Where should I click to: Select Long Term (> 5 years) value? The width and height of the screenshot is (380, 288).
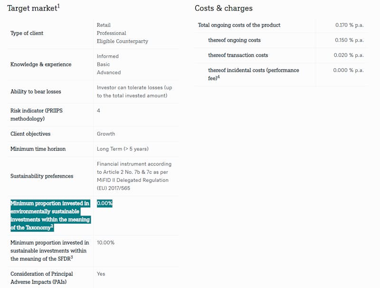[123, 149]
